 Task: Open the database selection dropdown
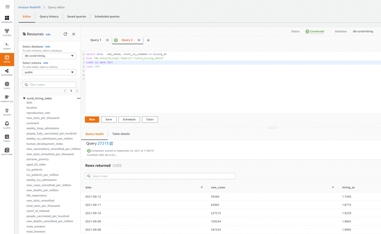pyautogui.click(x=49, y=55)
